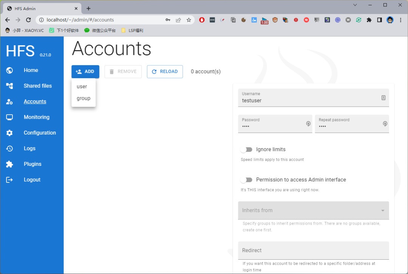Click the Plugins puzzle icon

click(x=9, y=164)
